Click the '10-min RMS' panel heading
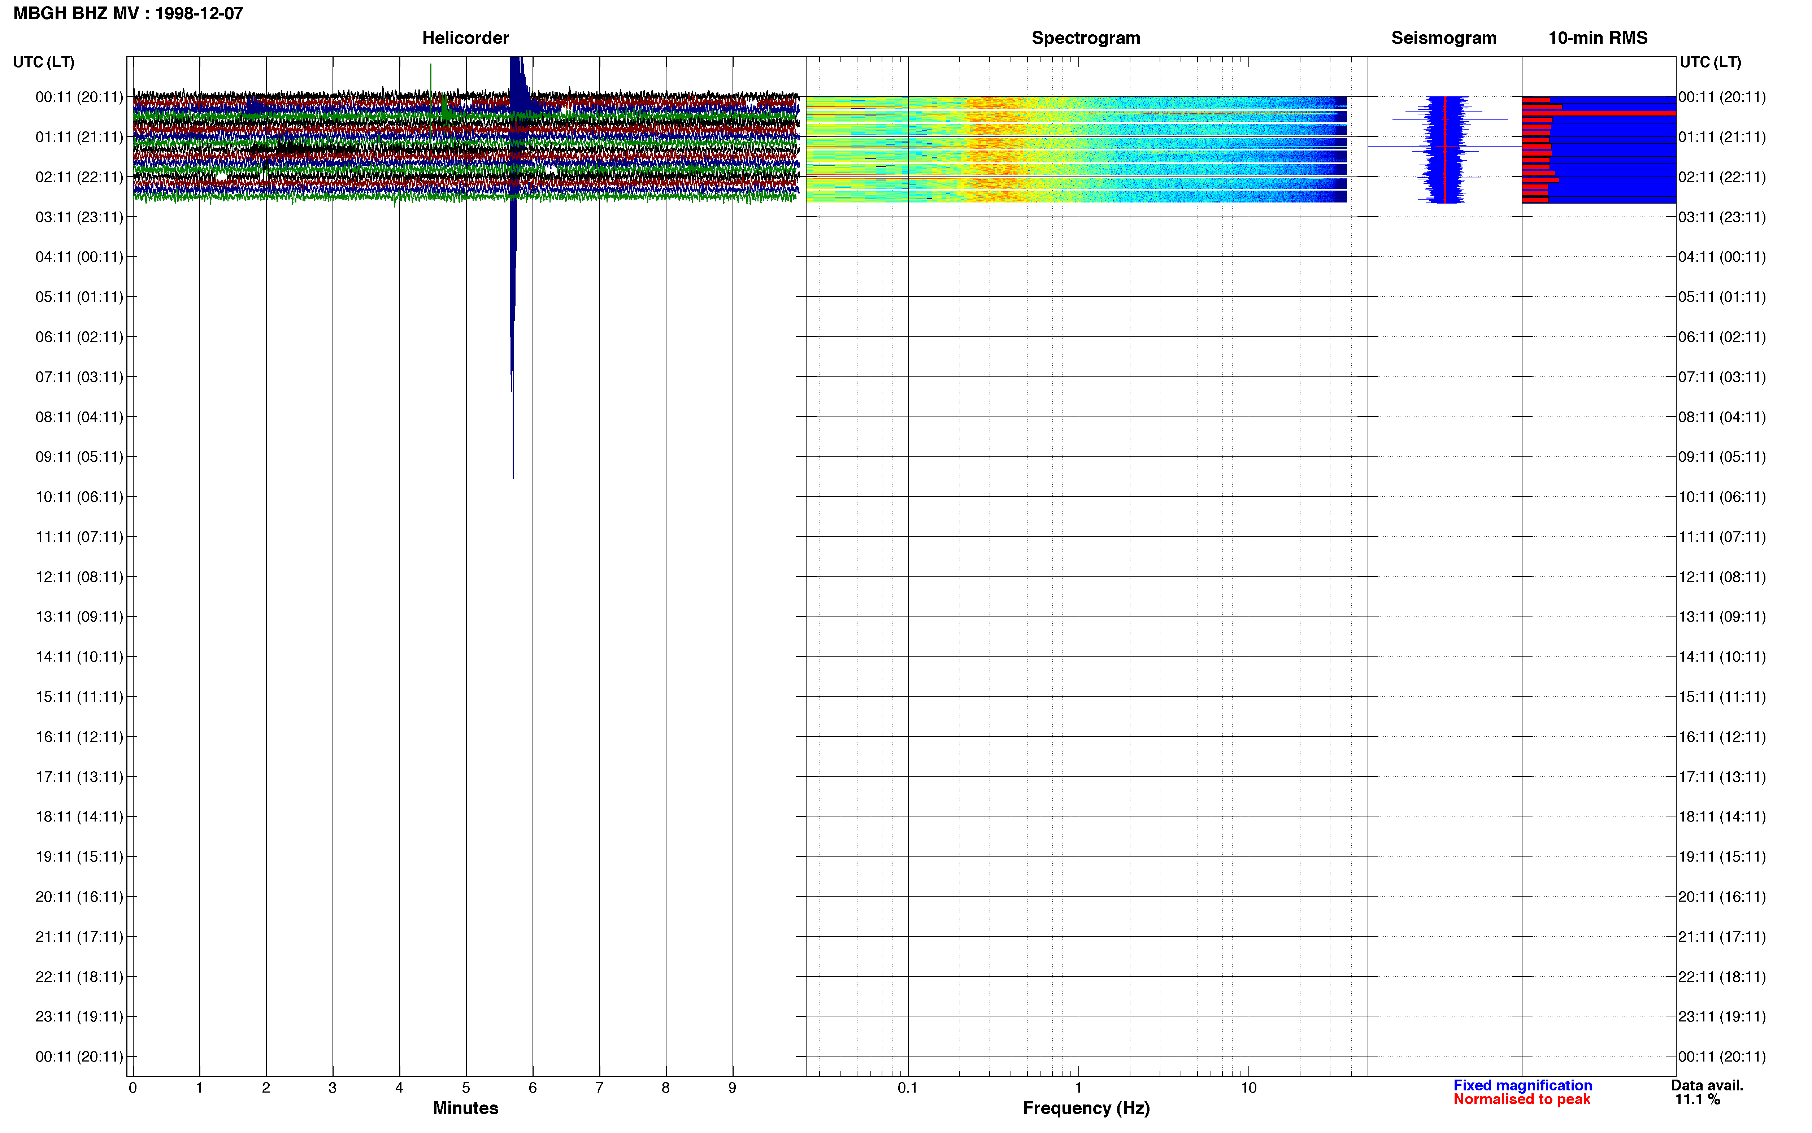The width and height of the screenshot is (1812, 1133). tap(1598, 38)
